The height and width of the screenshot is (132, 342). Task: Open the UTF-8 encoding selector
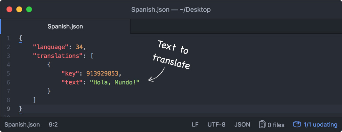[x=217, y=125]
